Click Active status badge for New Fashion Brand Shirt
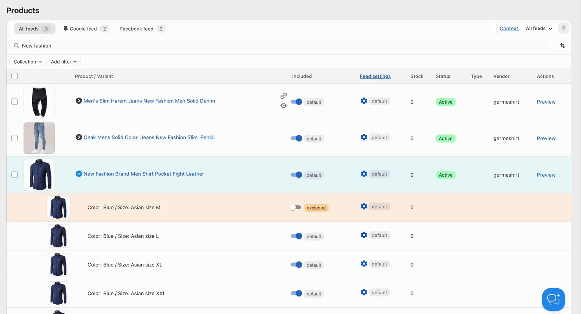 click(x=446, y=175)
